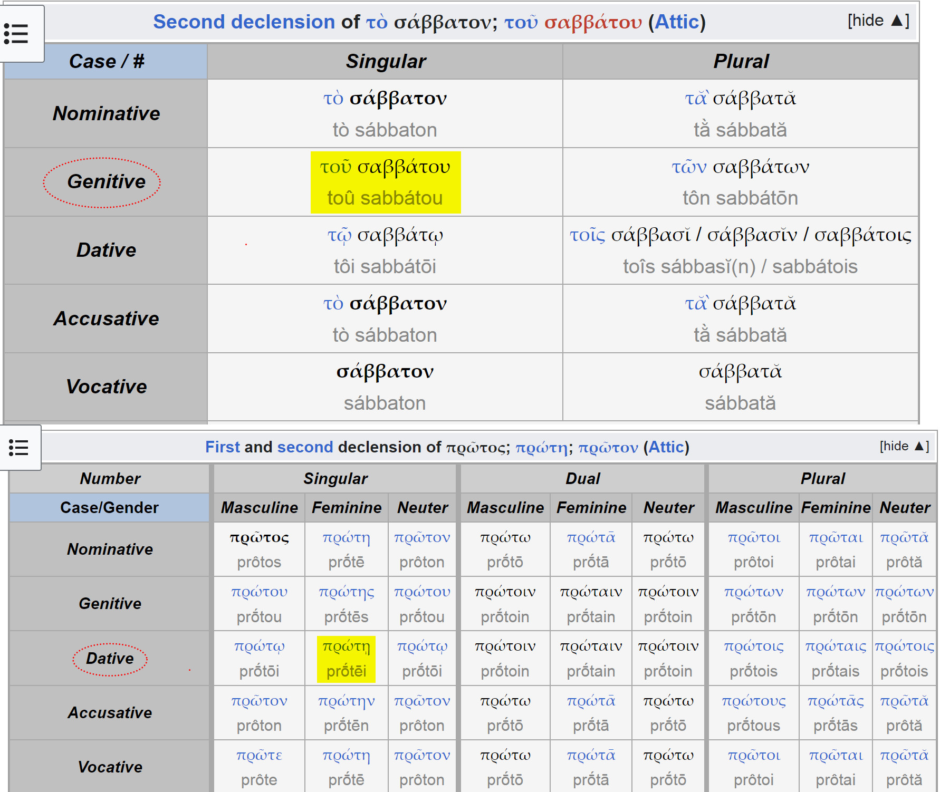Click the genitive dual 'πρώταιν' cell text

(591, 592)
